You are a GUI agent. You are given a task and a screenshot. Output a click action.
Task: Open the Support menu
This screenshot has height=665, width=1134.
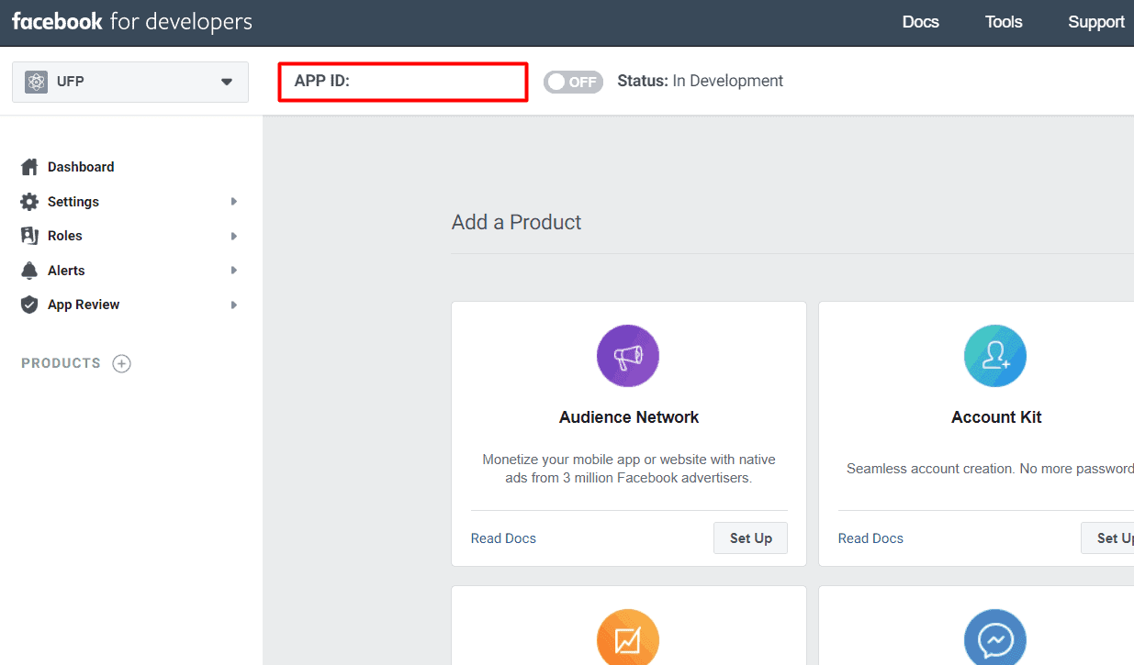(x=1096, y=22)
